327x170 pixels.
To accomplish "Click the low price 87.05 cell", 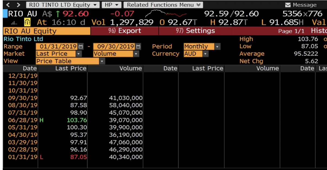I will click(79, 157).
